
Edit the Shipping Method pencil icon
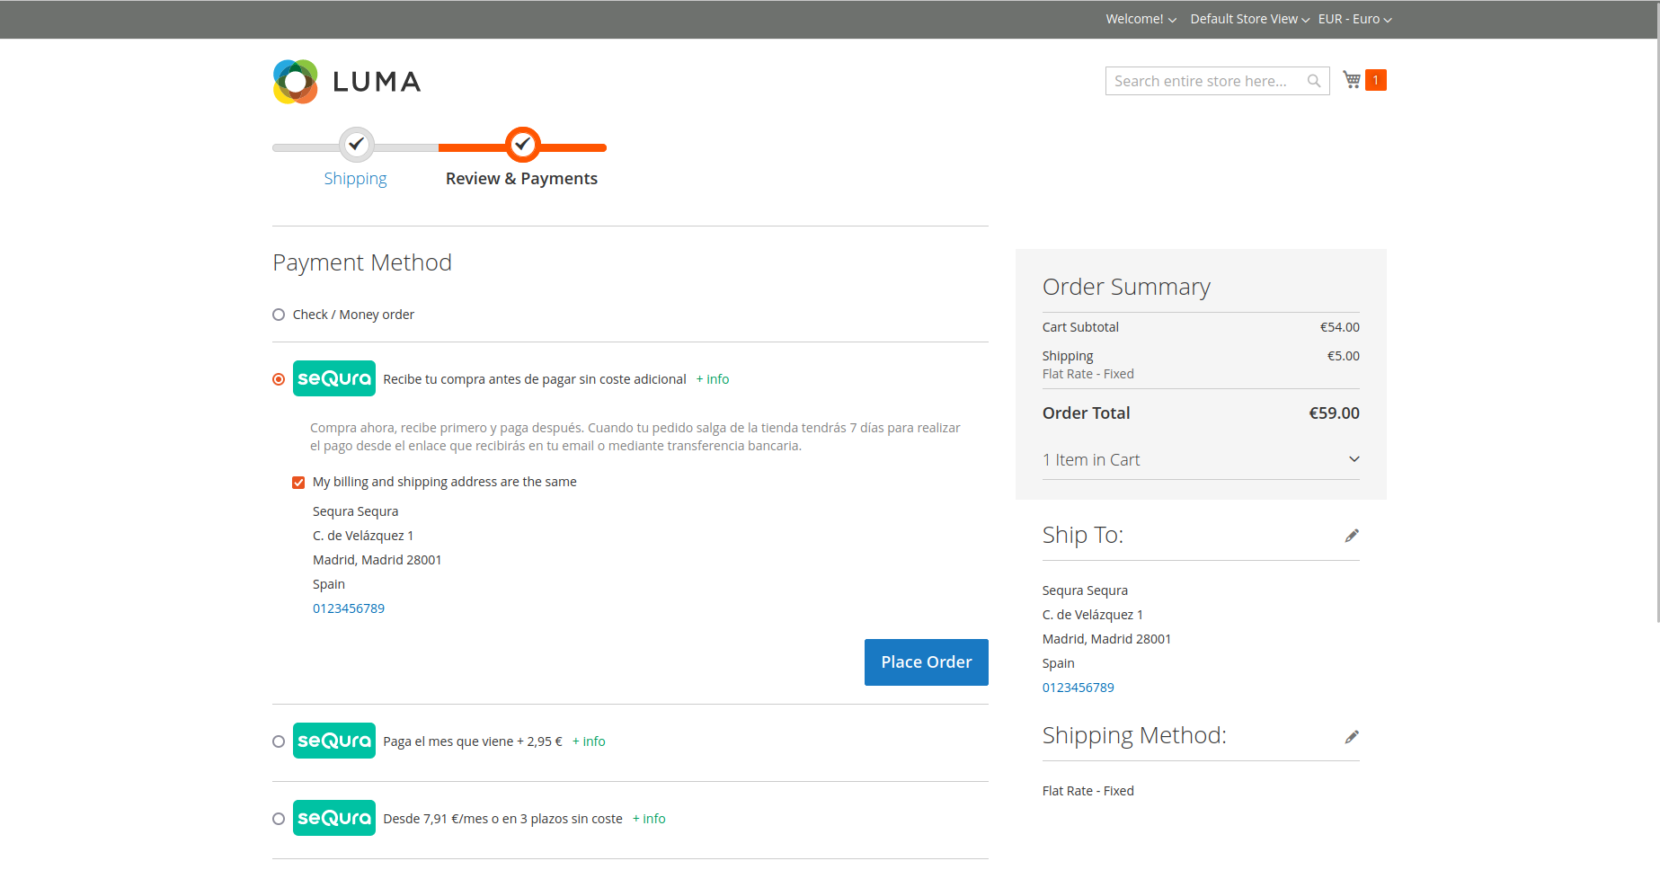click(1352, 737)
